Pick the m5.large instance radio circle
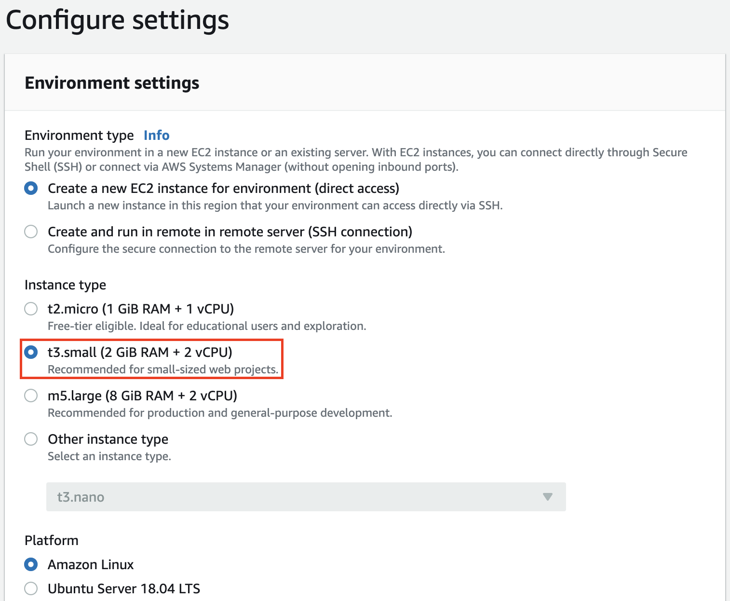 31,396
